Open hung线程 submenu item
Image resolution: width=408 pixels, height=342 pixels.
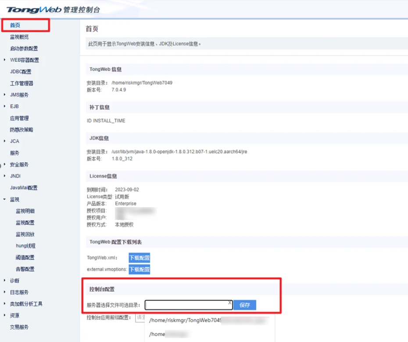[x=26, y=246]
